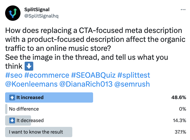Visit the @DianaRich013 mention
The height and width of the screenshot is (140, 190).
(x=86, y=84)
